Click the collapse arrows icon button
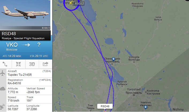Screen dimensions: 189x112 pyautogui.click(x=18, y=64)
